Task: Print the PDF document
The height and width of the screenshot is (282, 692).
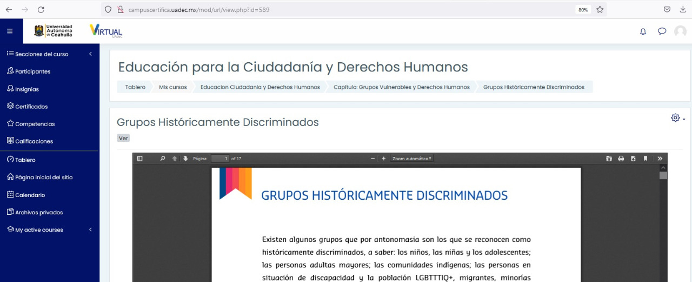Action: [x=621, y=159]
